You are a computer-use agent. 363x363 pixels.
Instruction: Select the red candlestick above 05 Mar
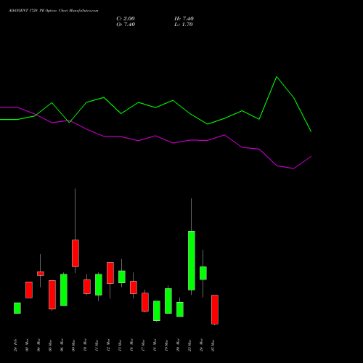[x=52, y=295]
